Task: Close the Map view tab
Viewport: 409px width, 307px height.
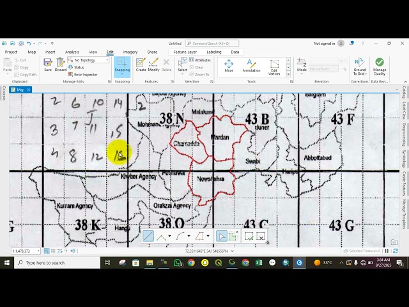Action: tap(28, 90)
